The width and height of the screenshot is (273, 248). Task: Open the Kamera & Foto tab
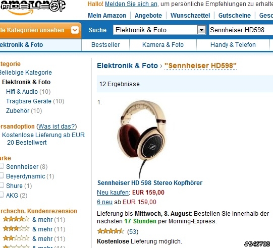pos(163,45)
